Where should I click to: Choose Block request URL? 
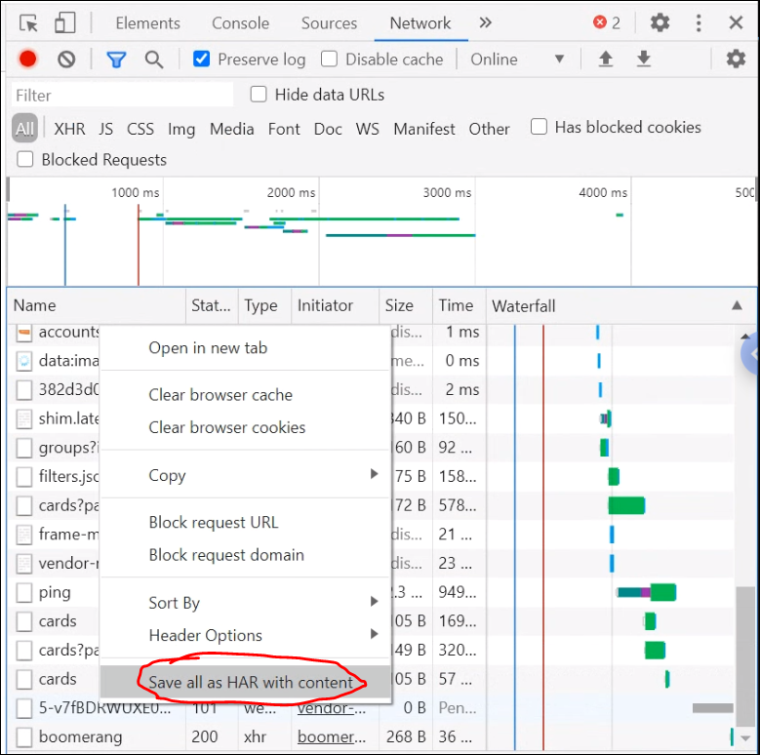[245, 522]
